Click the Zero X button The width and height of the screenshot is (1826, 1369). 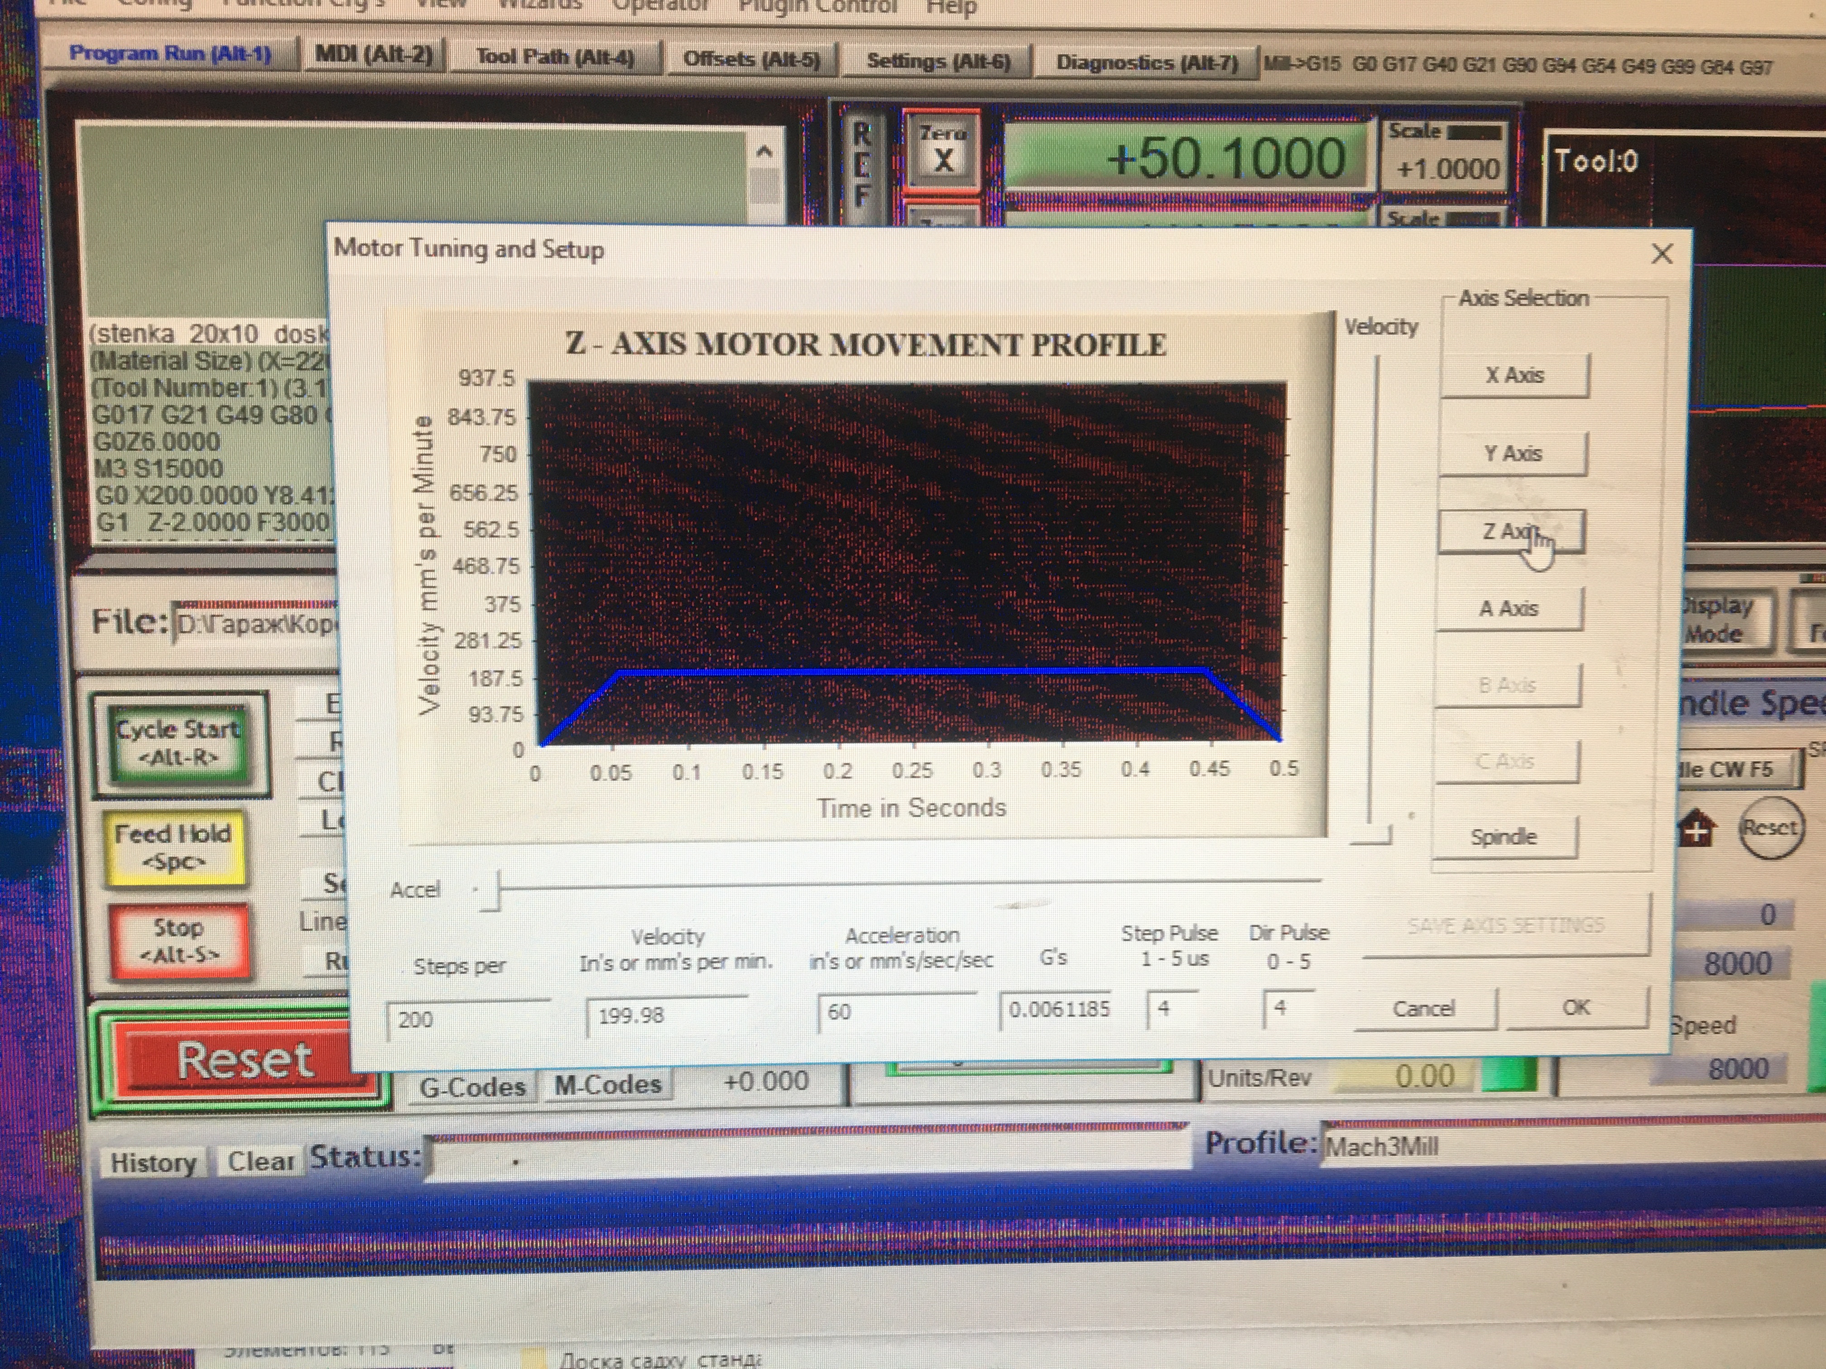943,149
